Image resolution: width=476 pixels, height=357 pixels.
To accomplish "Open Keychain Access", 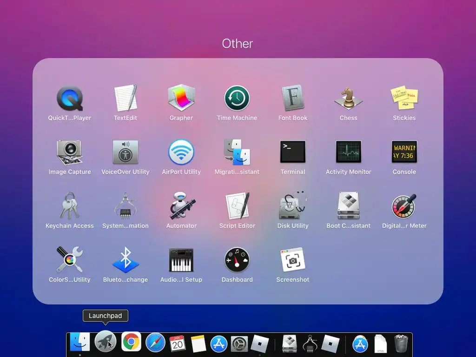I will [70, 206].
